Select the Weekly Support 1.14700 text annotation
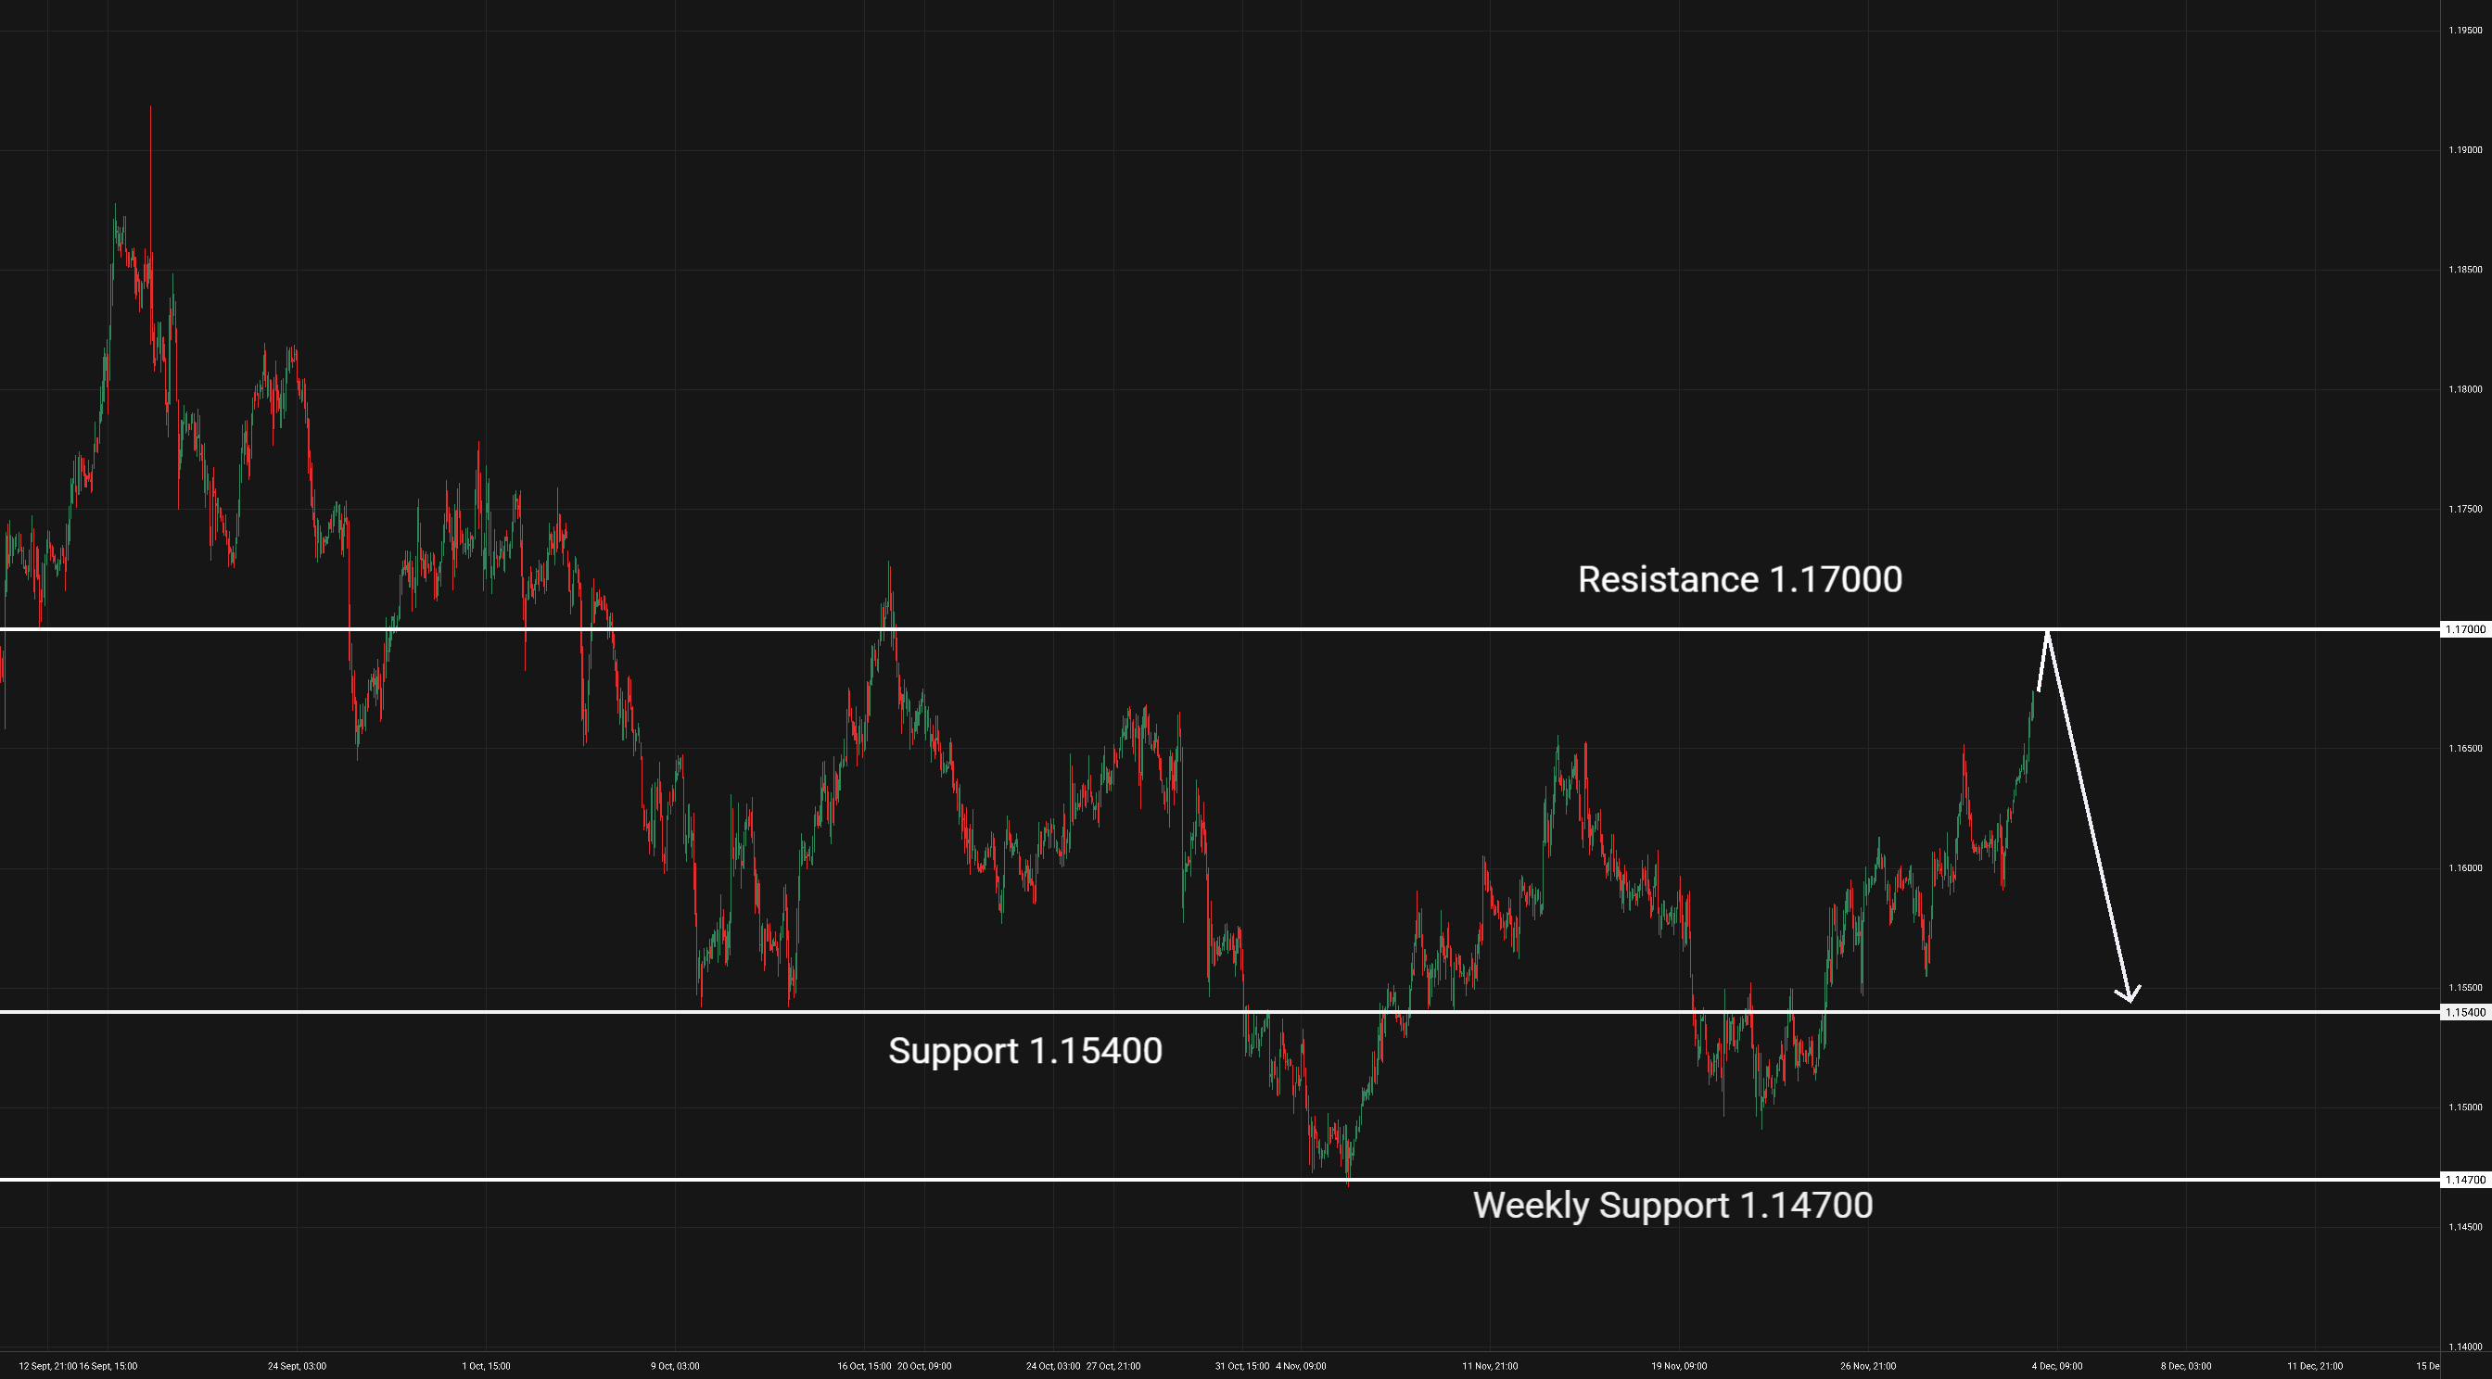This screenshot has width=2492, height=1379. (x=1672, y=1205)
